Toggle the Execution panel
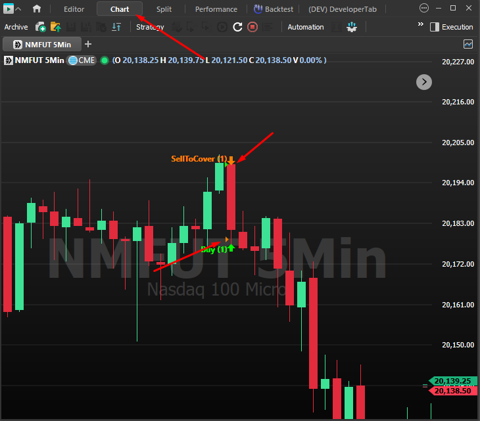The width and height of the screenshot is (480, 421). 451,27
